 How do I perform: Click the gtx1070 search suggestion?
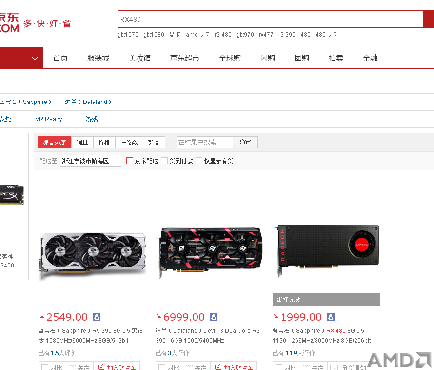click(x=128, y=35)
